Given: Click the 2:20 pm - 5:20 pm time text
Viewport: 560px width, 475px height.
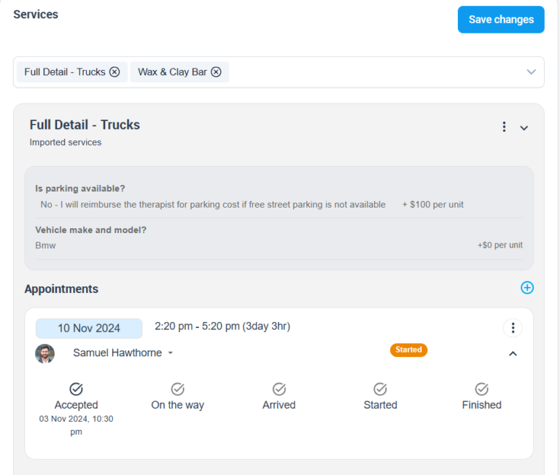Looking at the screenshot, I should [x=222, y=326].
